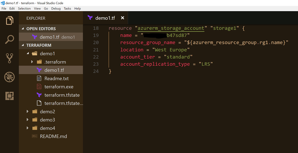The width and height of the screenshot is (298, 153).
Task: Expand the demo2 folder
Action: [28, 111]
